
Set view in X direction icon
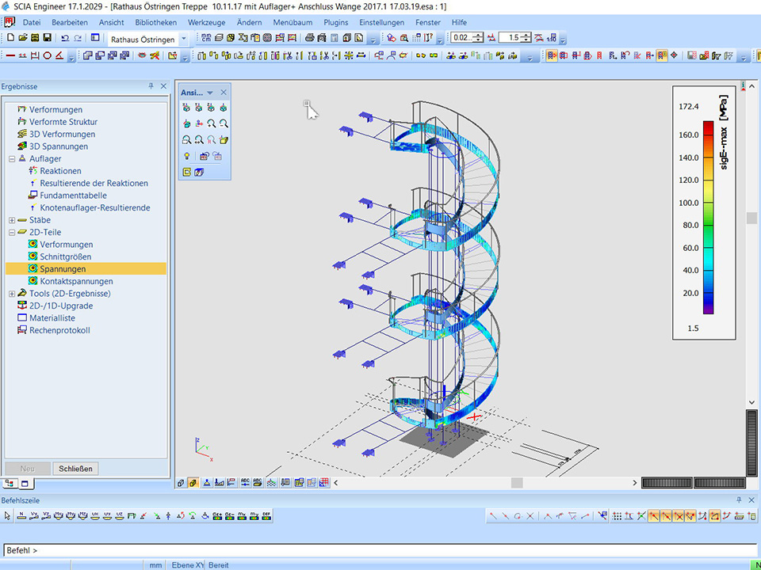coord(187,108)
